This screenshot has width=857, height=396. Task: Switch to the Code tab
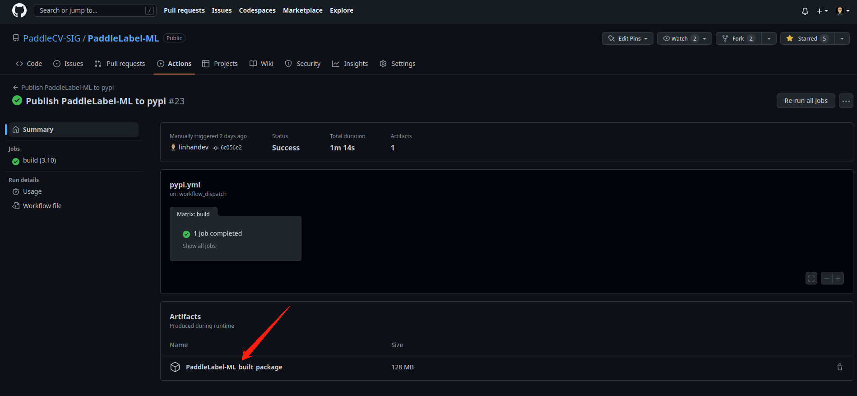click(x=29, y=64)
